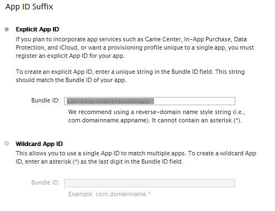Screen dimensions: 275x211
Task: Click the 'Example: com.domainname.*' hint
Action: [x=109, y=194]
